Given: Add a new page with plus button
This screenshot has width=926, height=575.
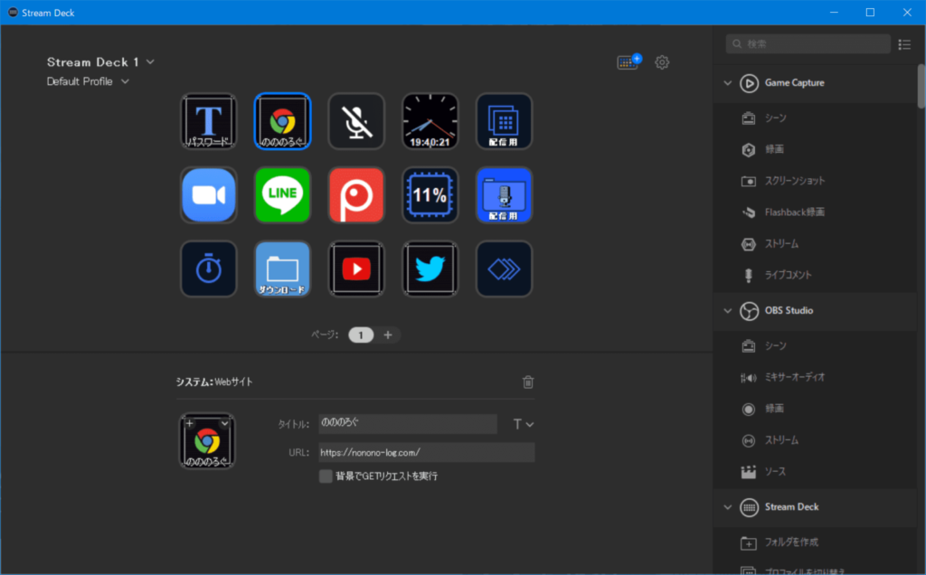Looking at the screenshot, I should [x=388, y=335].
